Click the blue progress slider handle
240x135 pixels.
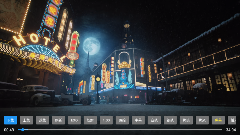click(x=22, y=130)
